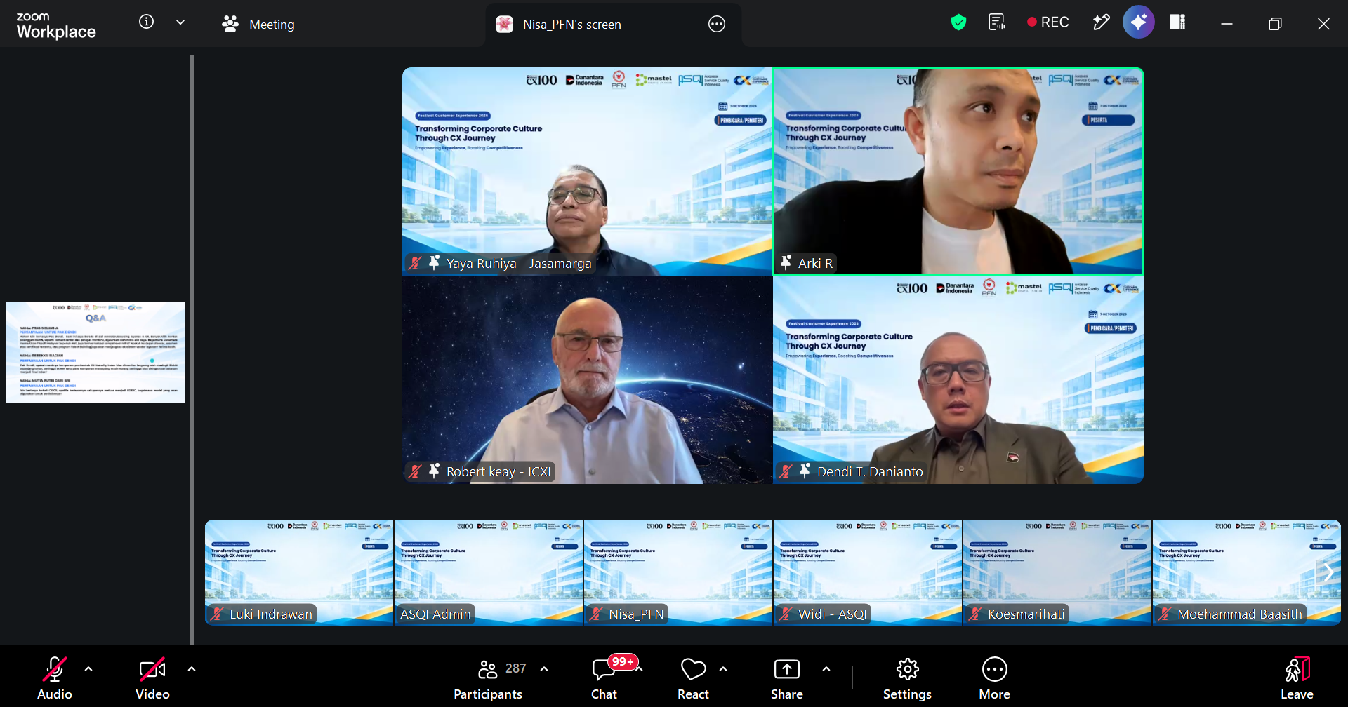Select Koesmarihati's video tile
Screen dimensions: 1348x707
coord(1057,572)
